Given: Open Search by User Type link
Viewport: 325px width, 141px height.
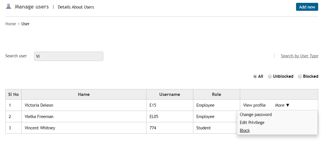Looking at the screenshot, I should [299, 56].
